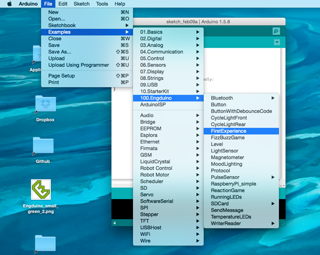Expand the Esplora library examples
This screenshot has width=320, height=255.
pos(168,135)
